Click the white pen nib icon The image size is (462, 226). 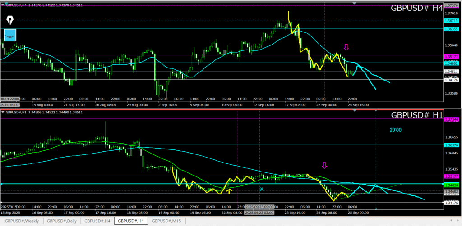point(10,20)
